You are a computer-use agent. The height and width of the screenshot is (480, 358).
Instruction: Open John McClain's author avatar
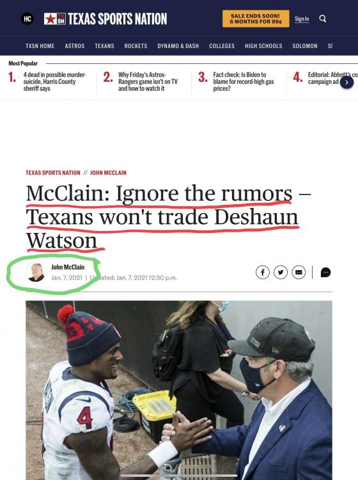[x=36, y=272]
